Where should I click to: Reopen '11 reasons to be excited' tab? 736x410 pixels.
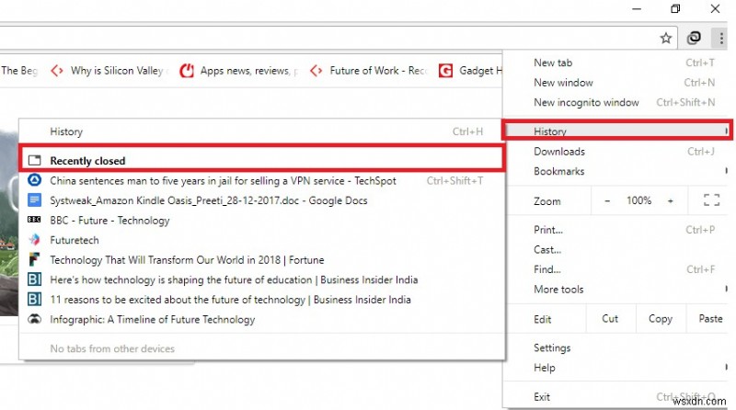tap(262, 300)
